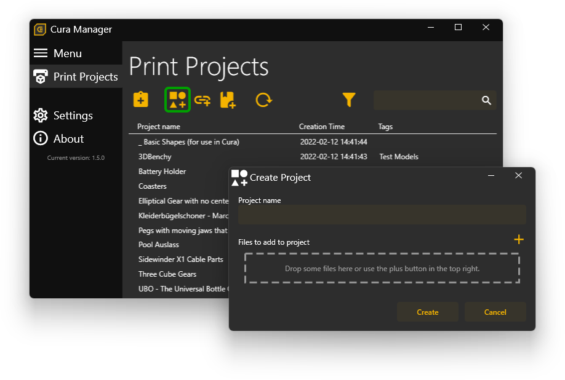The width and height of the screenshot is (565, 380).
Task: Click the clipboard plus toolbar icon
Action: [x=140, y=100]
